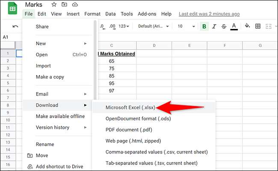This screenshot has height=171, width=278.
Task: Open the Edit menu
Action: (x=42, y=14)
